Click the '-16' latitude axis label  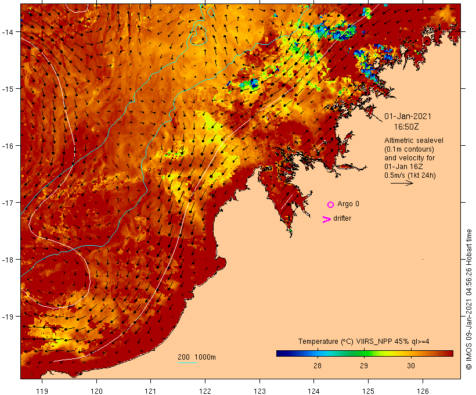(x=8, y=146)
